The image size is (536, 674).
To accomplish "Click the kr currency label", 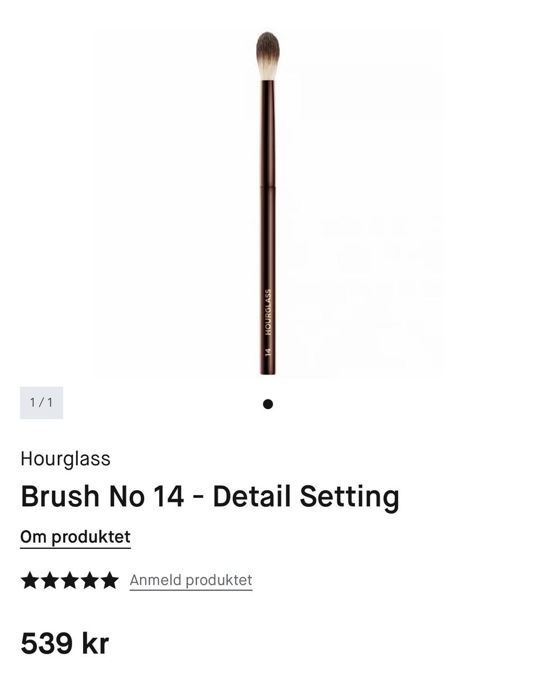I will (x=95, y=643).
